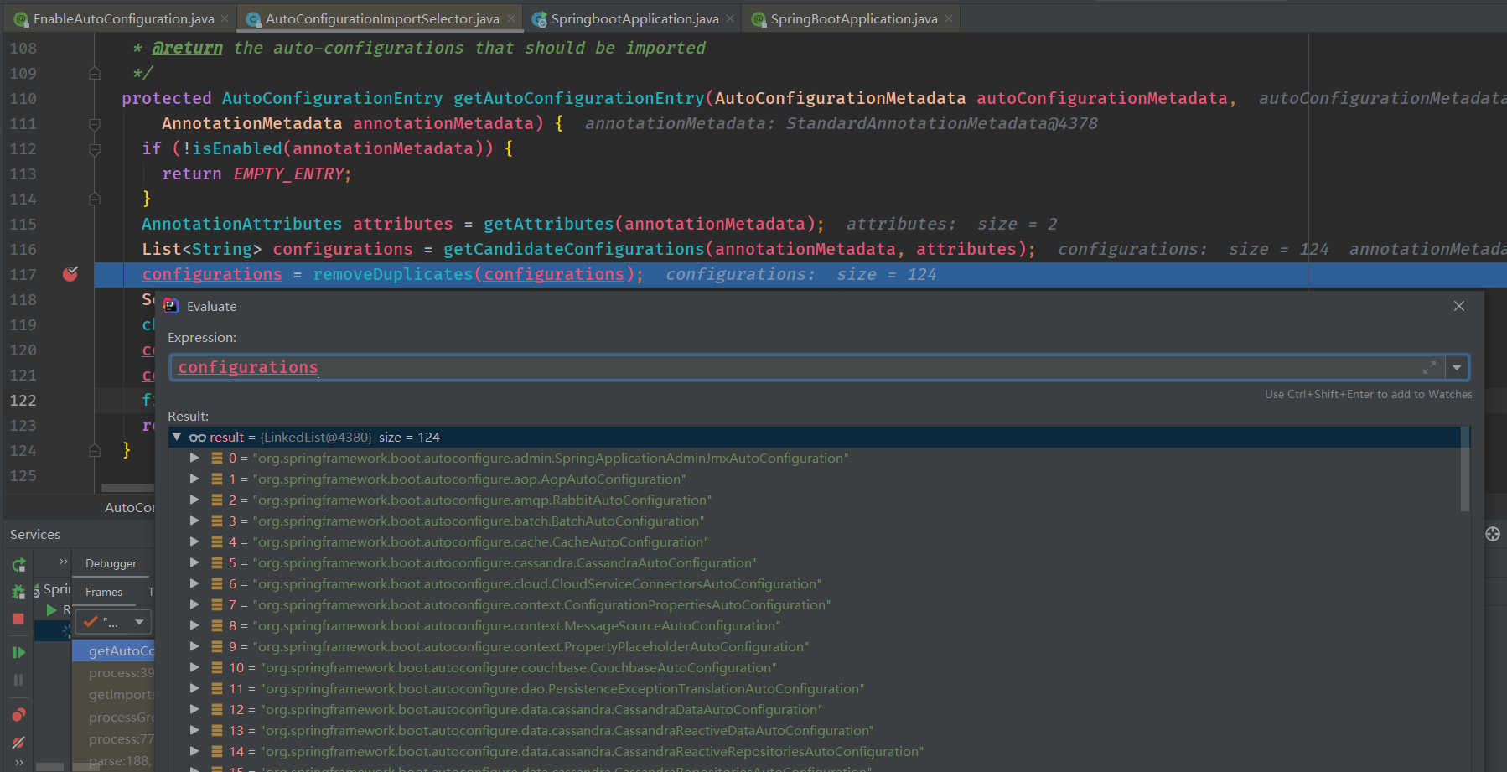The width and height of the screenshot is (1507, 772).
Task: Select result row 11 PersistenceExceptionTranslationAutoConfiguration
Action: [x=813, y=688]
